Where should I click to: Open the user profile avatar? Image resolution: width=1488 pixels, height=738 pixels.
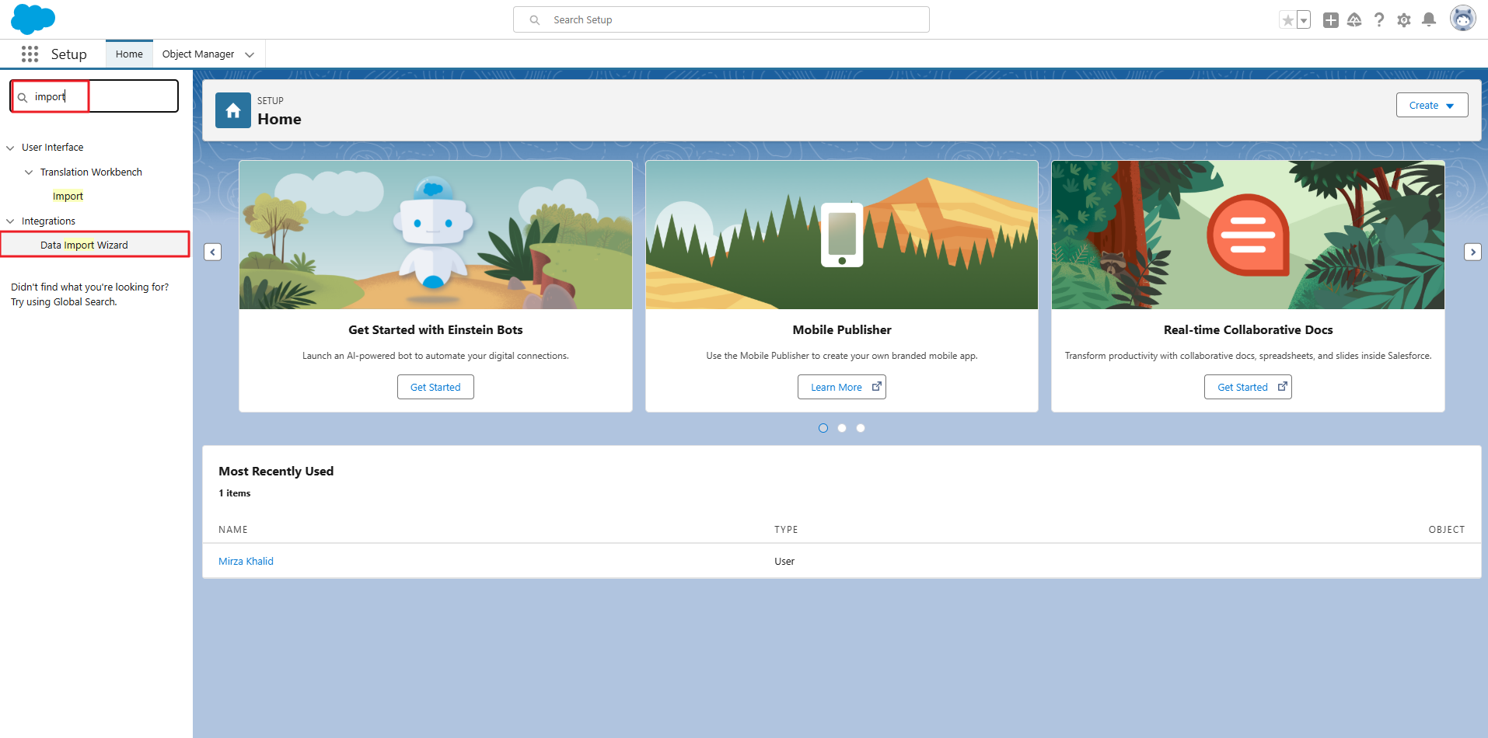pyautogui.click(x=1462, y=19)
